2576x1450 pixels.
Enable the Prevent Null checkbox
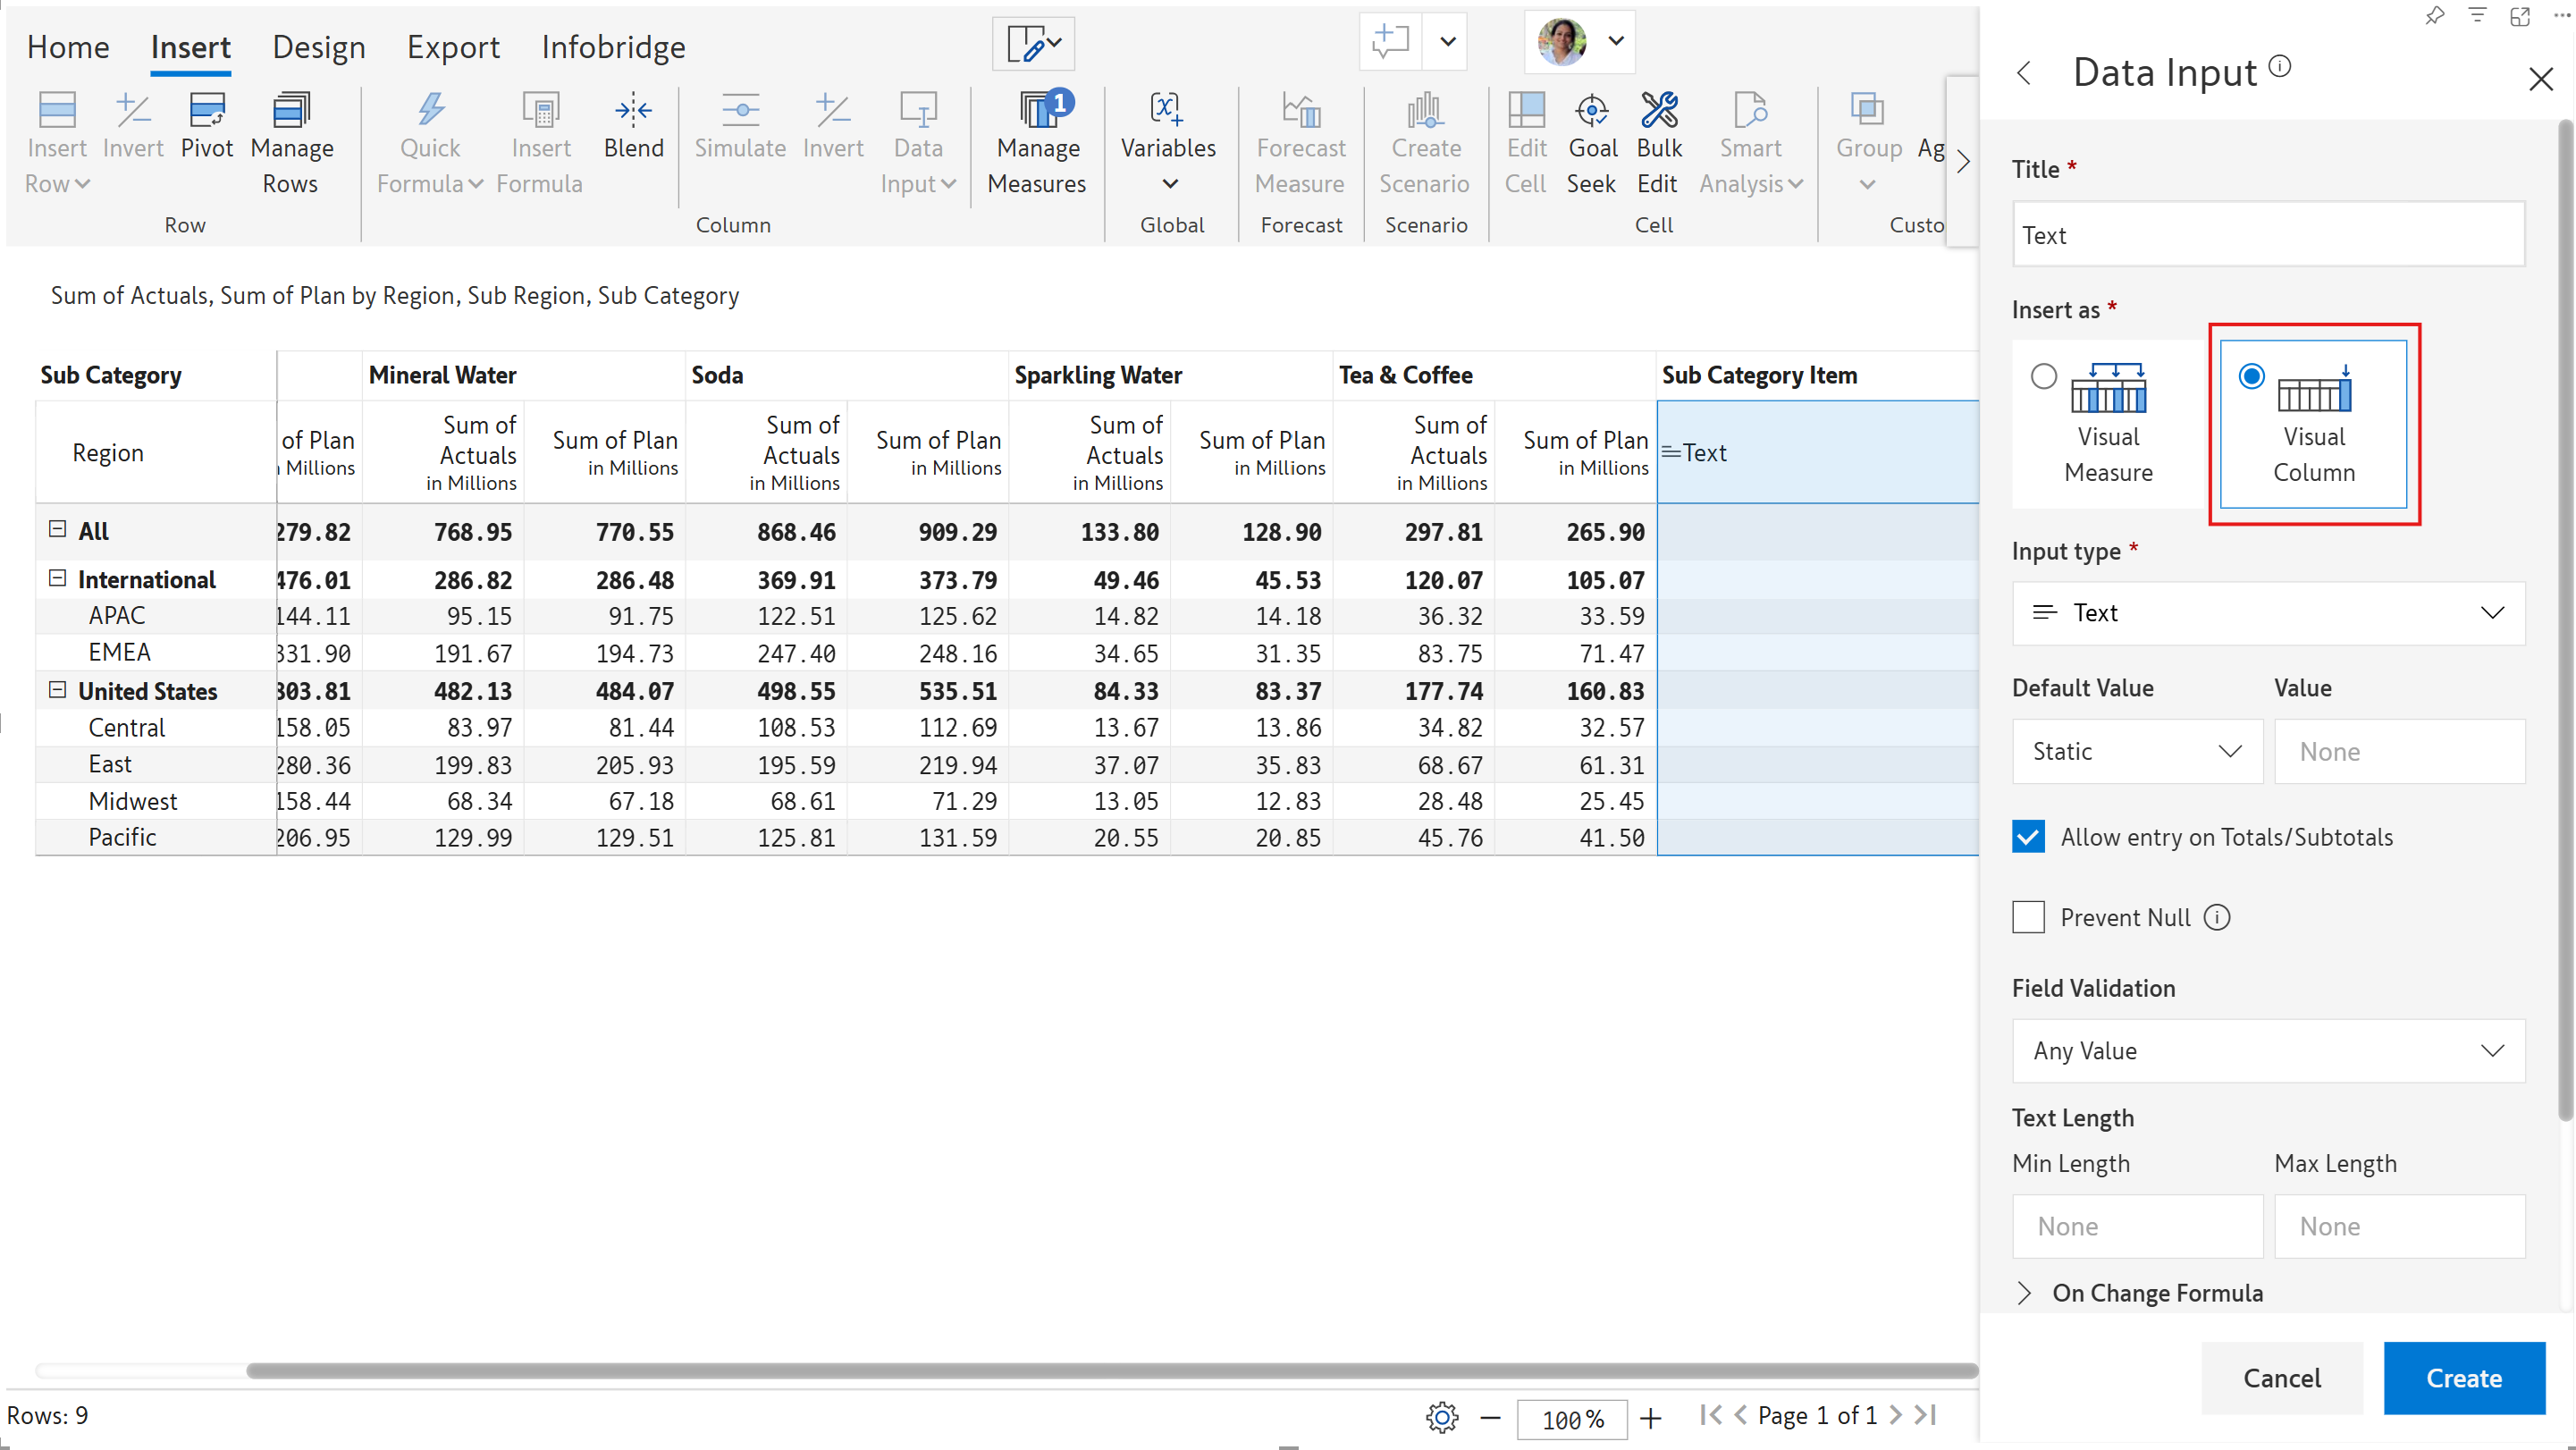point(2028,917)
